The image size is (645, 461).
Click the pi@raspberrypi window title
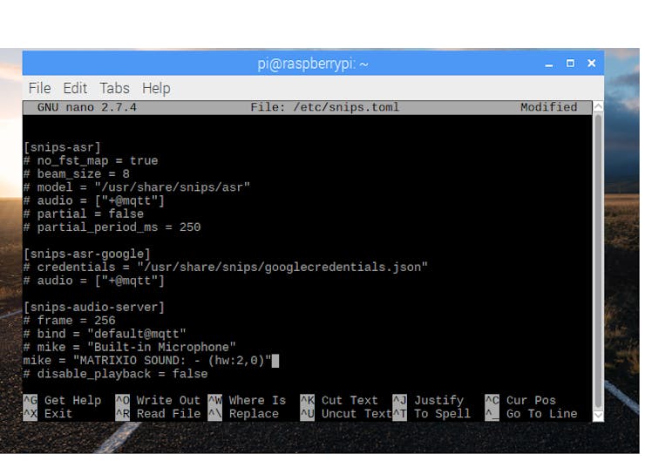313,64
